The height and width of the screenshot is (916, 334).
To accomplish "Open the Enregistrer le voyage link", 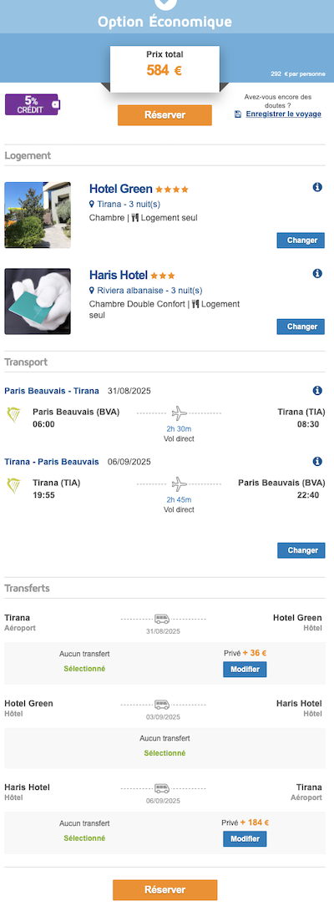I will (283, 114).
